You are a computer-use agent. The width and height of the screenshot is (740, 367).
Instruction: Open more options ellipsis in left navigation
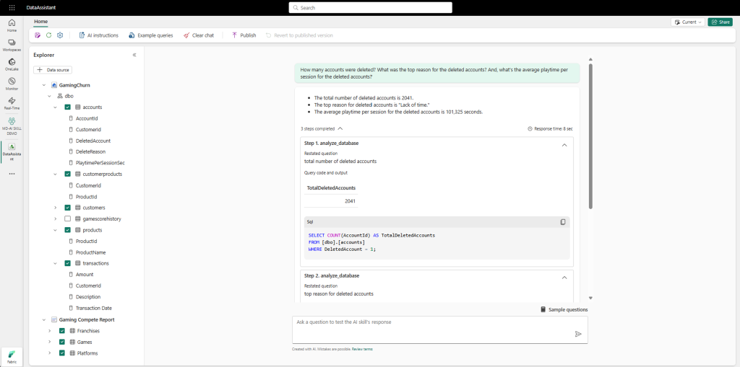(12, 174)
